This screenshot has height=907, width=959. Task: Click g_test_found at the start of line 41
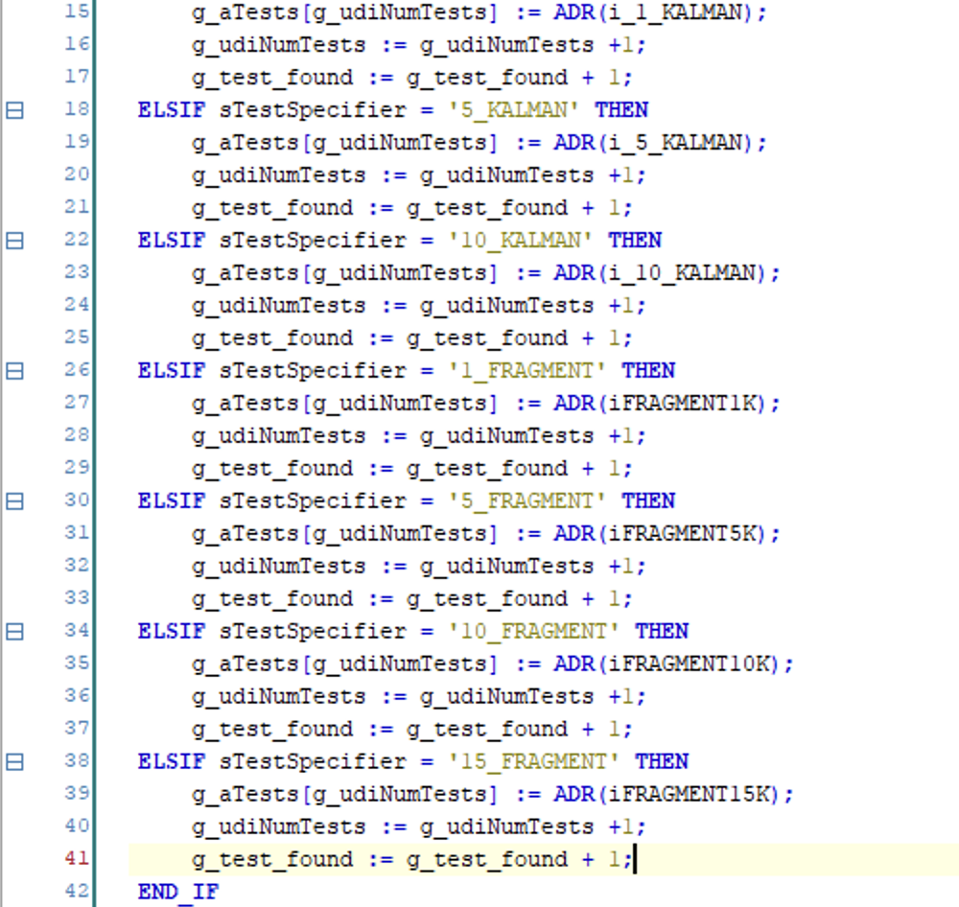point(272,859)
